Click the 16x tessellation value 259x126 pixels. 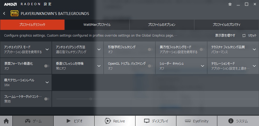(x=7, y=85)
